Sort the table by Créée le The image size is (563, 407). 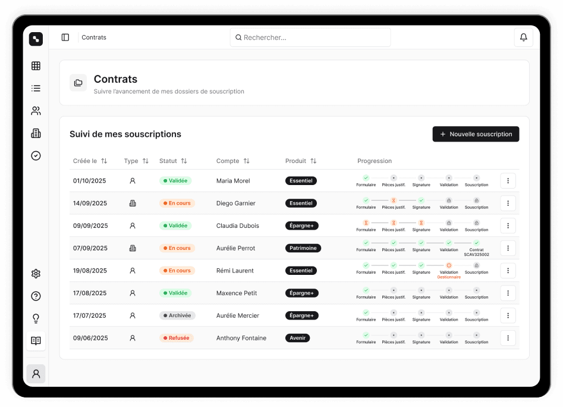pos(104,161)
